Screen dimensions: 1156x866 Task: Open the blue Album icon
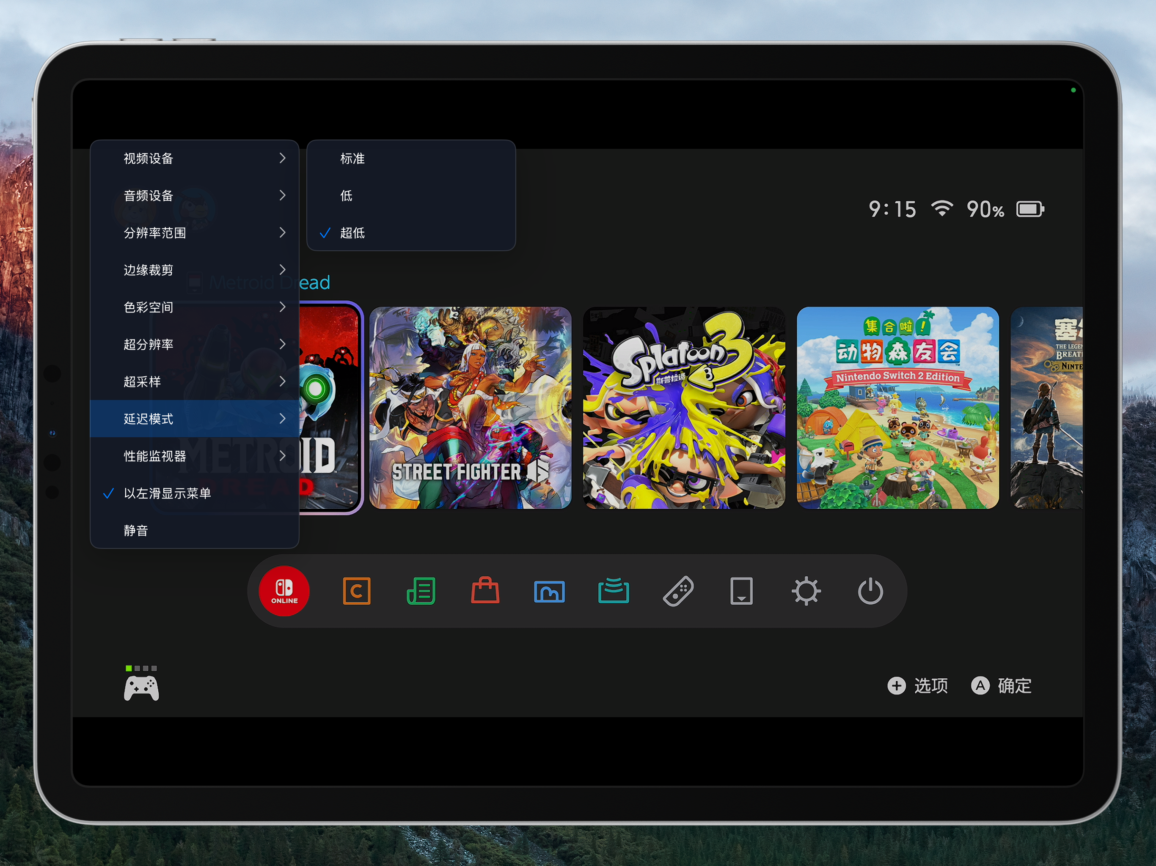[x=549, y=592]
